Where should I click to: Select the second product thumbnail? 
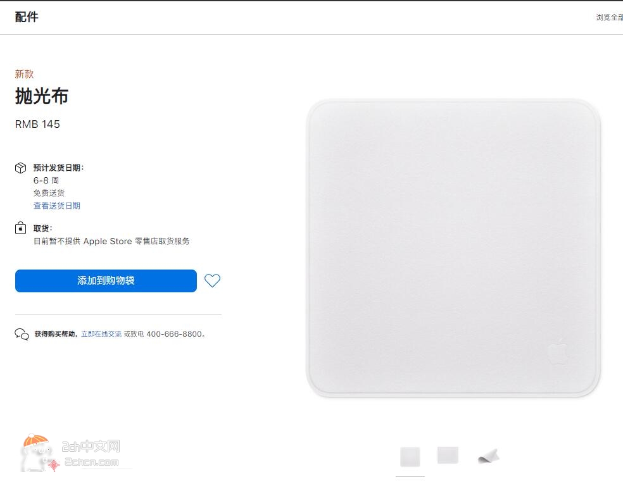[x=448, y=456]
